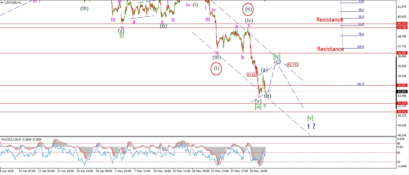The height and width of the screenshot is (175, 409).
Task: Select the 51.553 price level tag
Action: click(x=402, y=103)
